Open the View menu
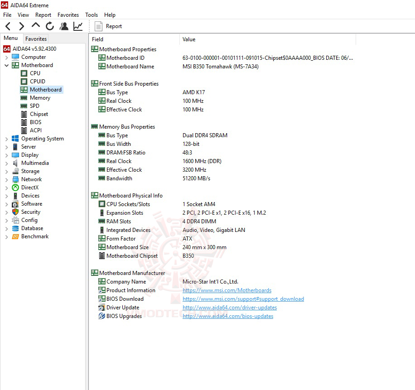 23,15
